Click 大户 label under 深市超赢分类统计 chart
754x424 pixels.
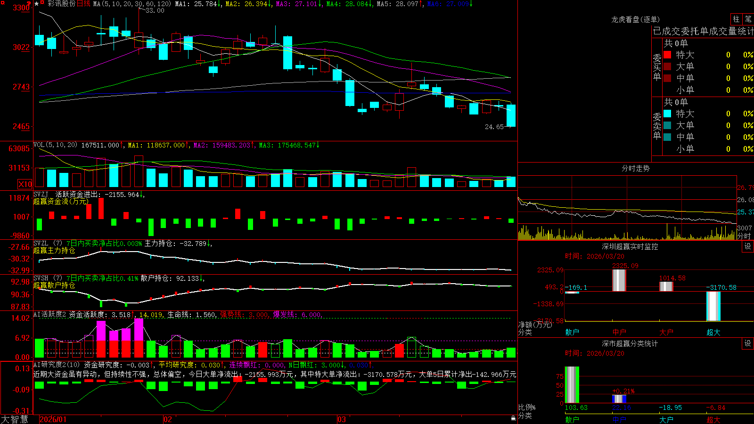click(x=666, y=419)
